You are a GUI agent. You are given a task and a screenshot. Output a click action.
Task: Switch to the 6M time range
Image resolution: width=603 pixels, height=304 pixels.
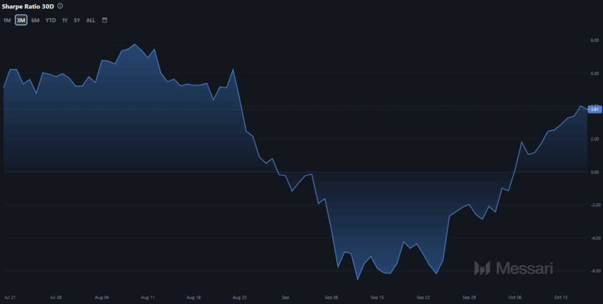[35, 21]
